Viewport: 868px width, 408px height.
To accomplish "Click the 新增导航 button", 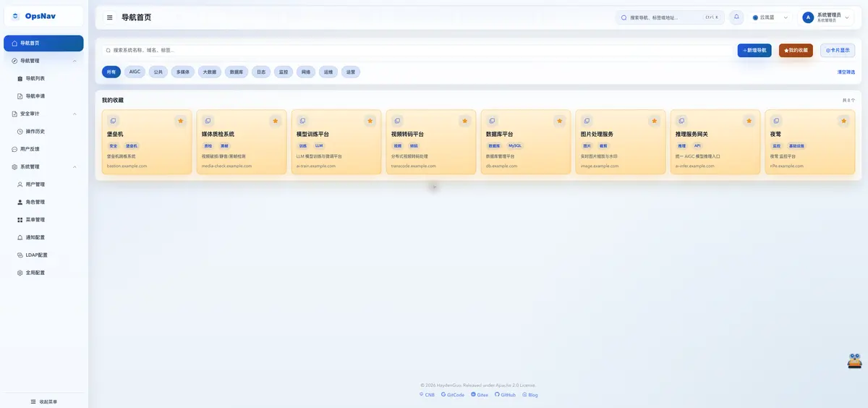I will pyautogui.click(x=754, y=51).
